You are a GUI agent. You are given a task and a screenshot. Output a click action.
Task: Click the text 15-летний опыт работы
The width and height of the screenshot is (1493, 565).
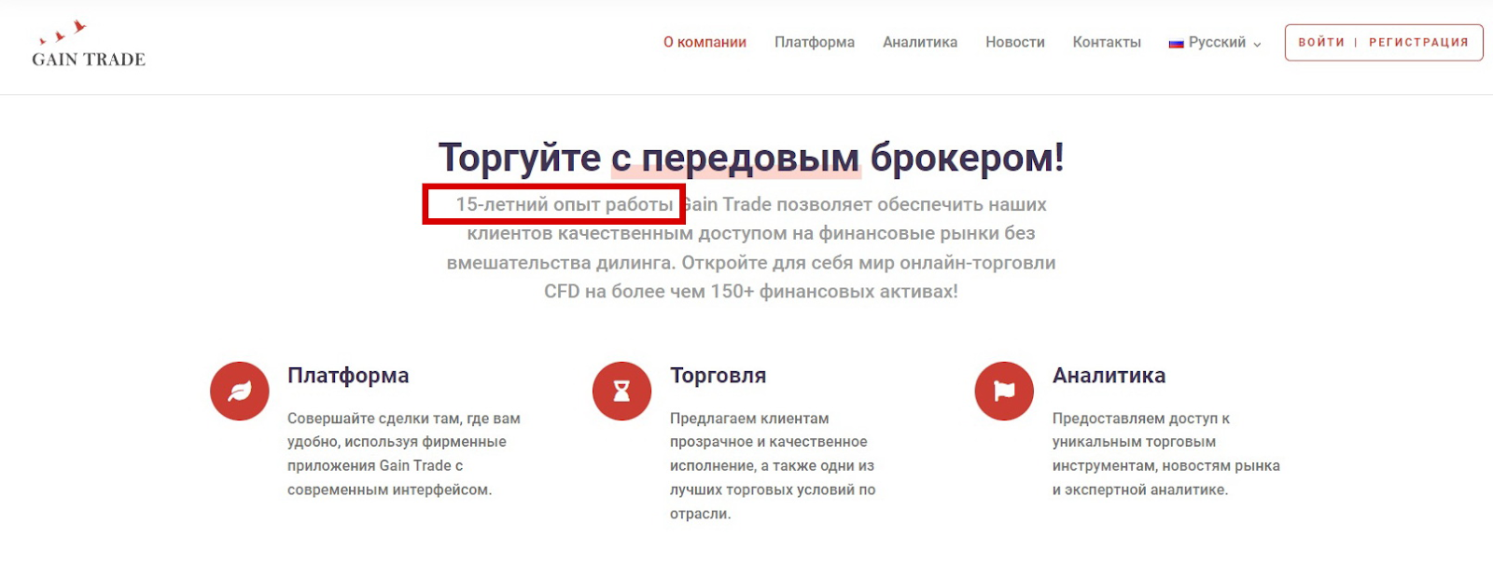click(564, 204)
